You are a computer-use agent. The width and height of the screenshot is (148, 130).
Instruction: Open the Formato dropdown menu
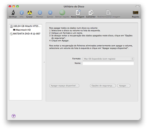(108, 59)
